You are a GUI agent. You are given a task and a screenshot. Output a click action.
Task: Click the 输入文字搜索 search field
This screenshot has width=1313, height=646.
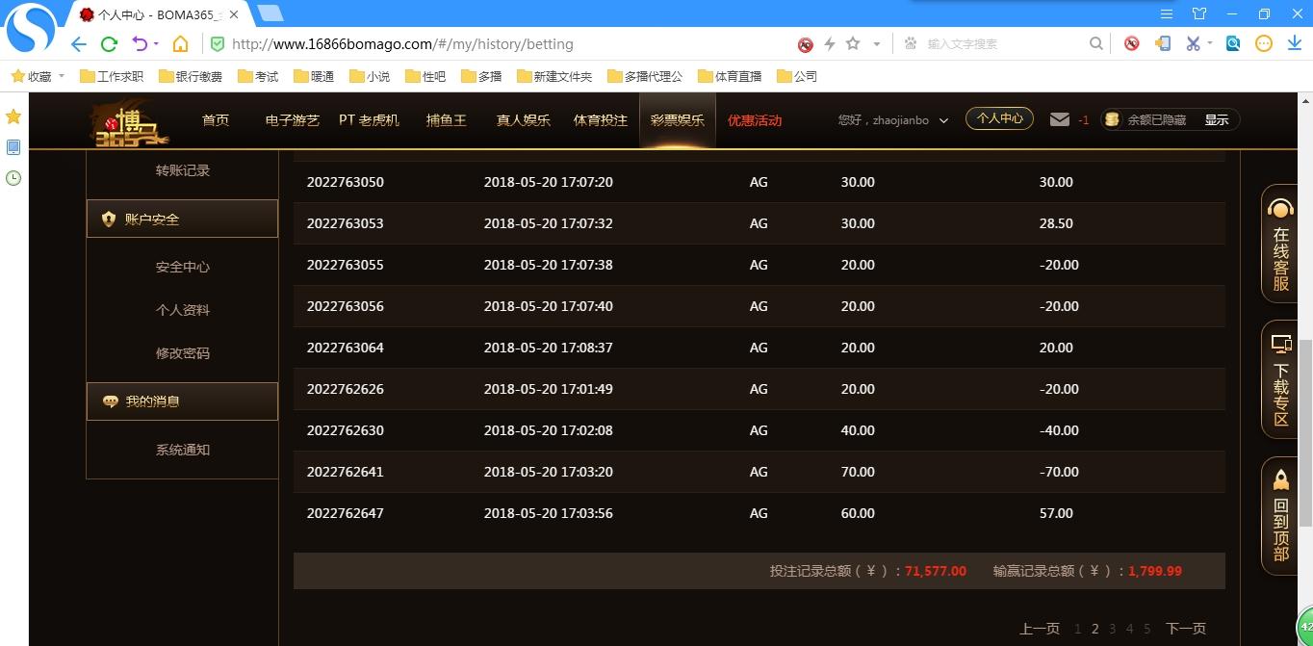(x=1001, y=43)
